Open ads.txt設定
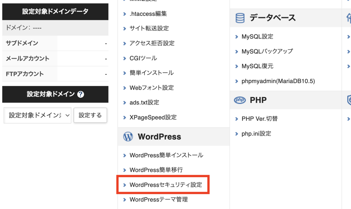 tap(144, 103)
